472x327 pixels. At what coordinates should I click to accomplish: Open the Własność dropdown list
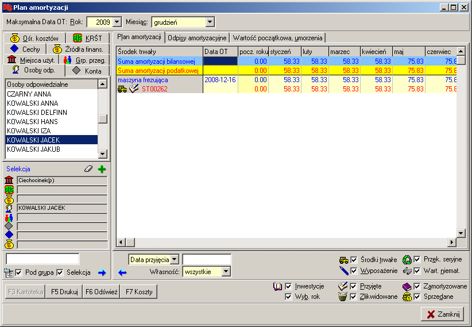tap(226, 271)
